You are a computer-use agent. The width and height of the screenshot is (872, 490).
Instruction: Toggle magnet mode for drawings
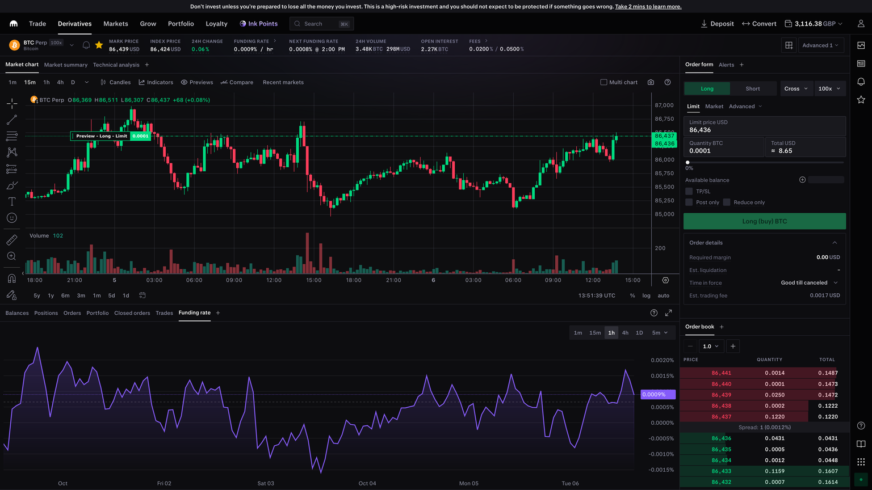click(11, 278)
